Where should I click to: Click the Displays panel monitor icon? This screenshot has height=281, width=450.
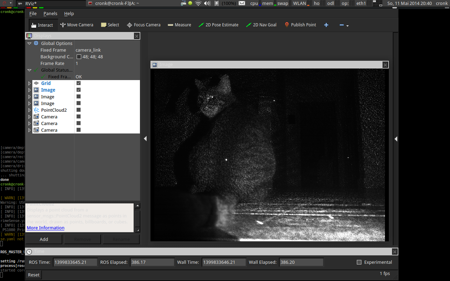coord(29,36)
